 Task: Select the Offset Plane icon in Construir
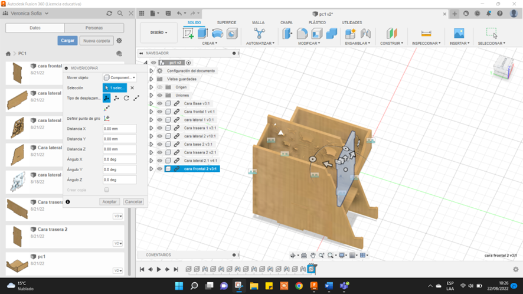click(391, 34)
